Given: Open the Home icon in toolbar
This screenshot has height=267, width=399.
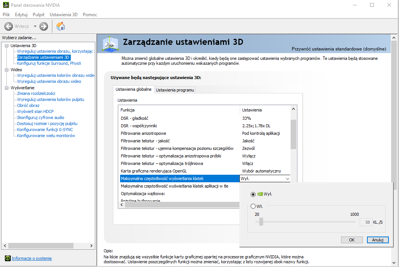Looking at the screenshot, I should 61,26.
